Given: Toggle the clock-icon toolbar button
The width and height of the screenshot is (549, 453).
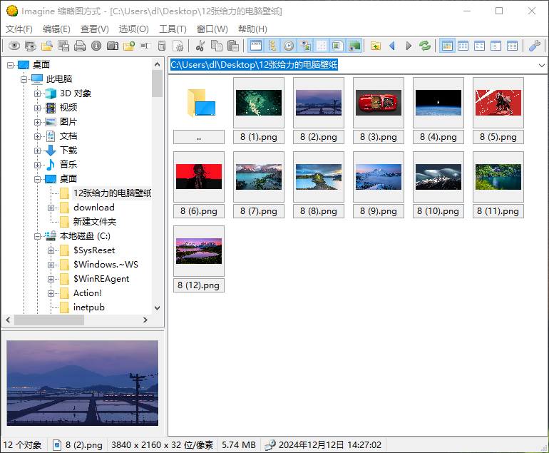Looking at the screenshot, I should [x=288, y=46].
